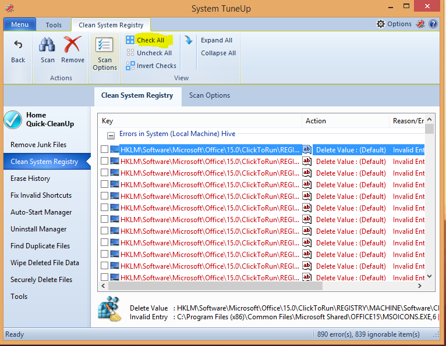446x346 pixels.
Task: Click the Options label in top right
Action: (x=399, y=24)
